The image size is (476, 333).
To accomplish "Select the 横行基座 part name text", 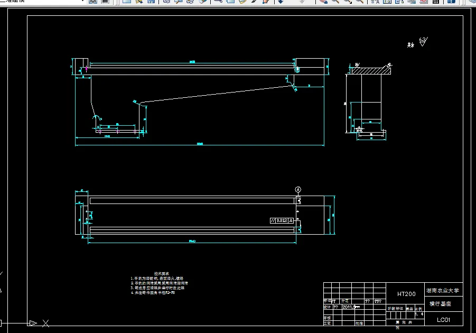I will [440, 303].
